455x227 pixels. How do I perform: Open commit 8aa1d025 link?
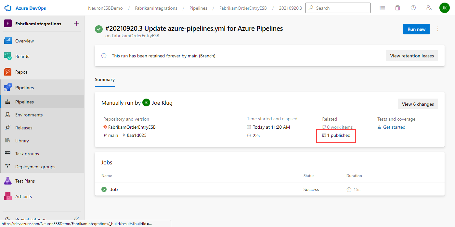(136, 135)
